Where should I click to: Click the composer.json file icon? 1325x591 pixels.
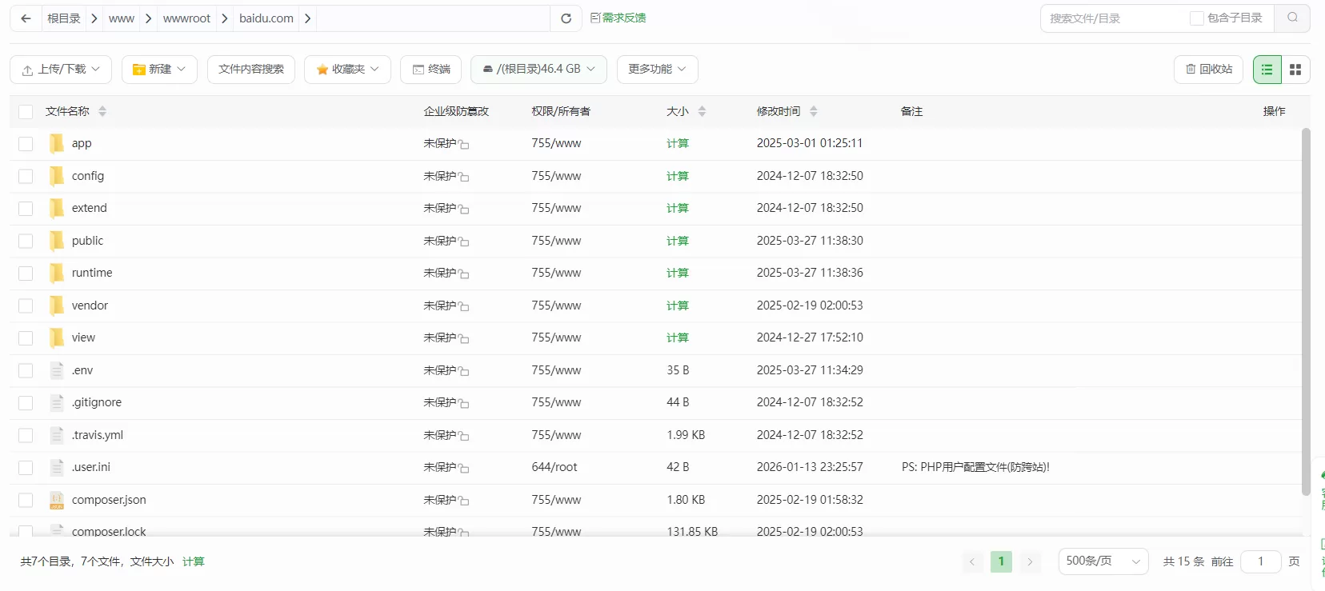56,500
